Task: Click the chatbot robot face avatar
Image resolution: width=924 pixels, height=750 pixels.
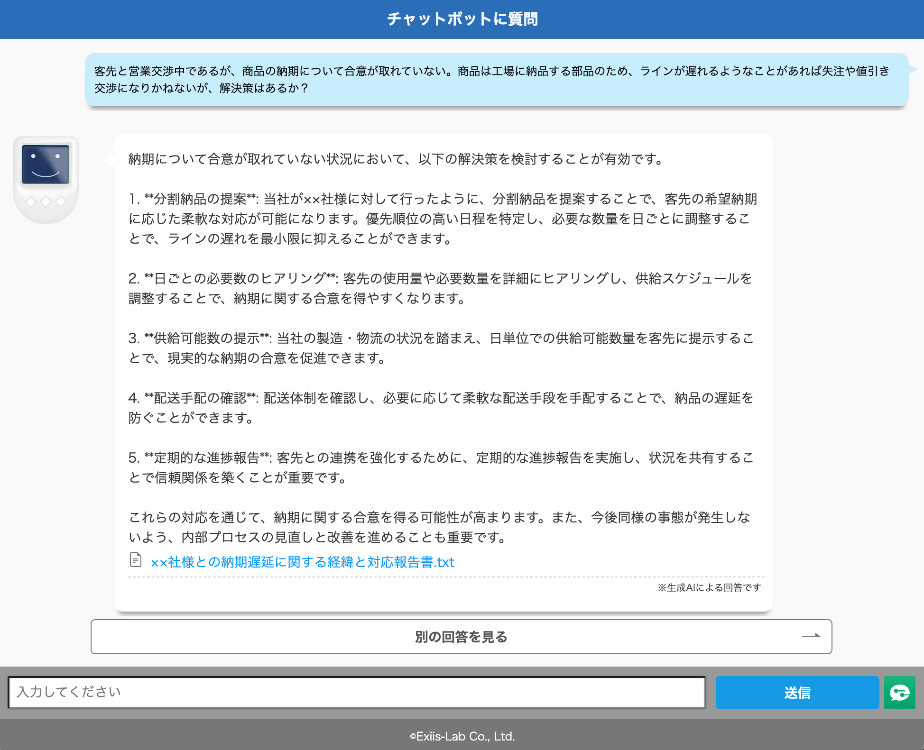Action: point(46,165)
